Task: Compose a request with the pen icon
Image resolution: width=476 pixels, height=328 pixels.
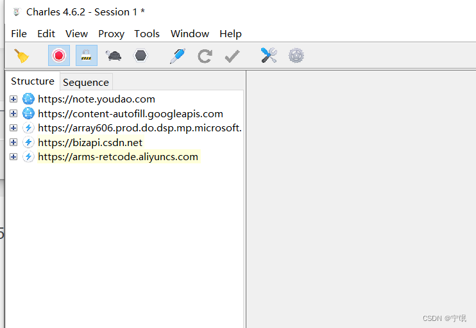Action: (x=178, y=56)
